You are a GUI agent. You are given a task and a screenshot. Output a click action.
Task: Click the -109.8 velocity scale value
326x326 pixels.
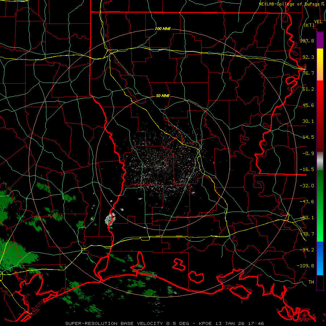click(305, 266)
